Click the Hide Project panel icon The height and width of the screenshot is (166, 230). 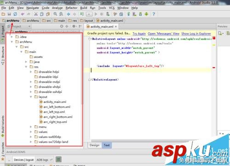[80, 26]
